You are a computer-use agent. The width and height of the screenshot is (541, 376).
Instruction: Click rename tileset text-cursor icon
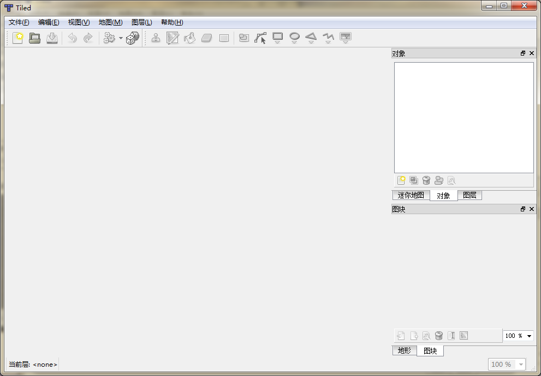click(451, 335)
